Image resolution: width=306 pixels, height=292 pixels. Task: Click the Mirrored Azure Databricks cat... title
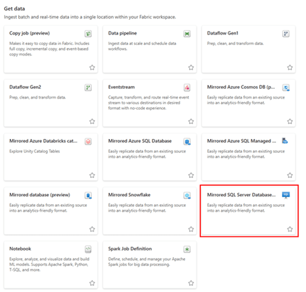(x=43, y=141)
